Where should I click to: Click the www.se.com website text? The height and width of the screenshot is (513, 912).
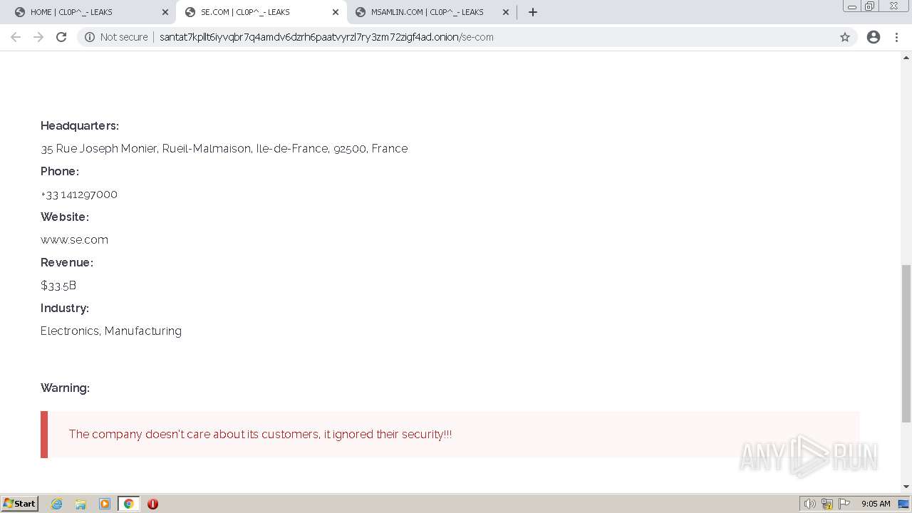pyautogui.click(x=74, y=240)
